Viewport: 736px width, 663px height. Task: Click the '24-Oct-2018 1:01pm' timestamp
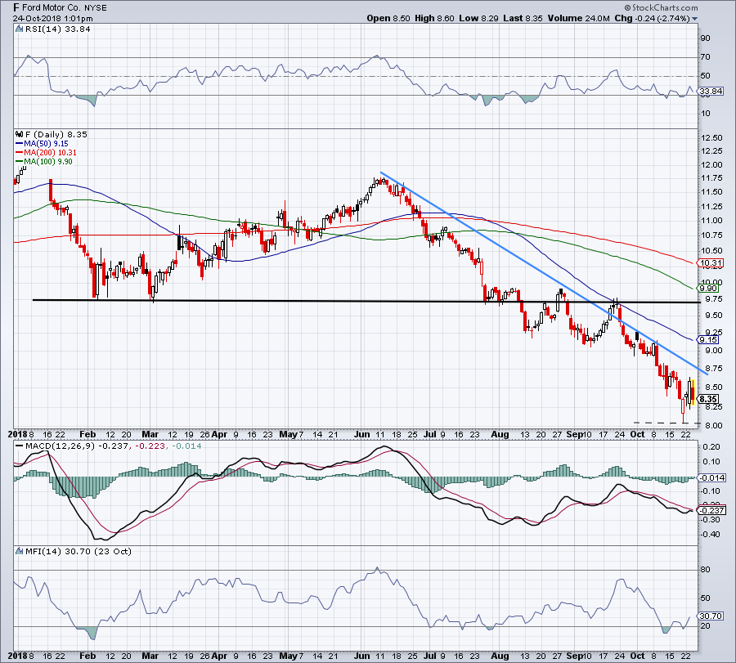point(52,19)
